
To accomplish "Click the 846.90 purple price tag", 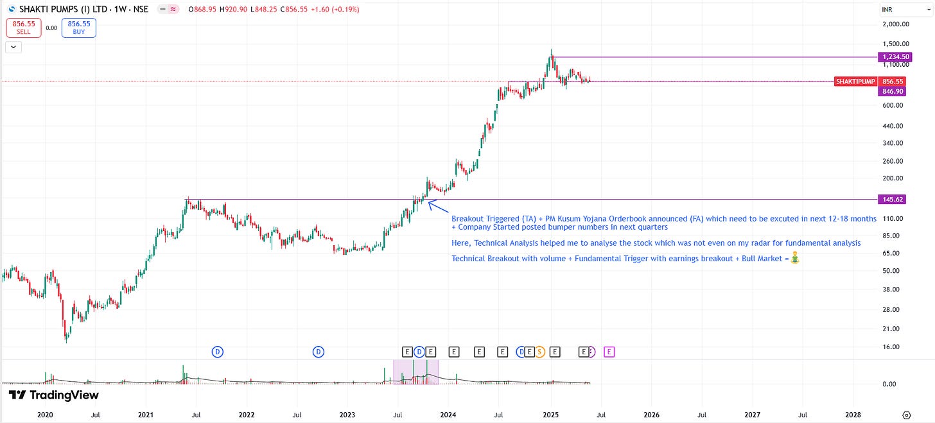I will pos(893,91).
